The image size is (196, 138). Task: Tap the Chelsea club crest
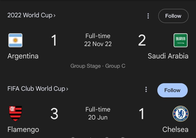coord(180,114)
